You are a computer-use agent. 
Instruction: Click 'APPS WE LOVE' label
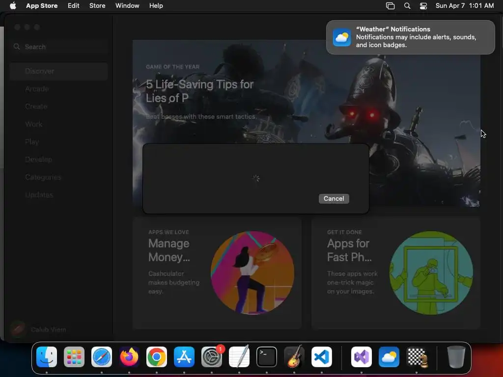169,232
